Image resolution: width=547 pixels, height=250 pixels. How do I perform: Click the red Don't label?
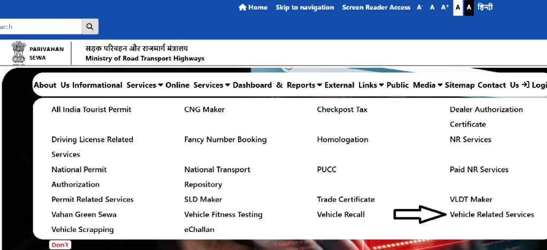point(60,245)
